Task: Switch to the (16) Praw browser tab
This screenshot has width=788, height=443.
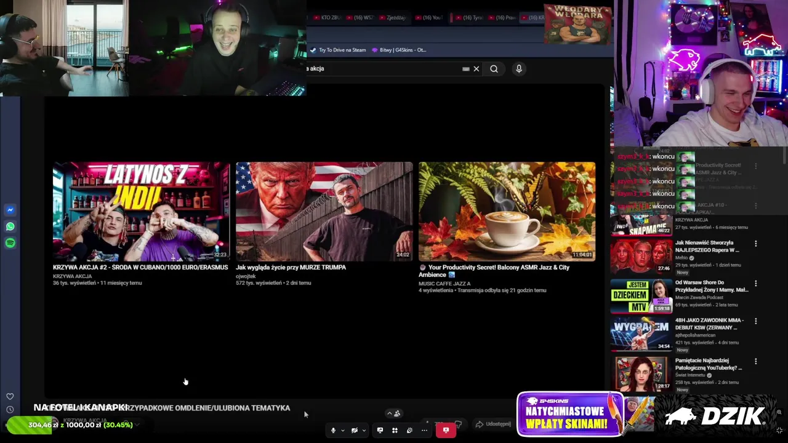Action: pyautogui.click(x=502, y=18)
